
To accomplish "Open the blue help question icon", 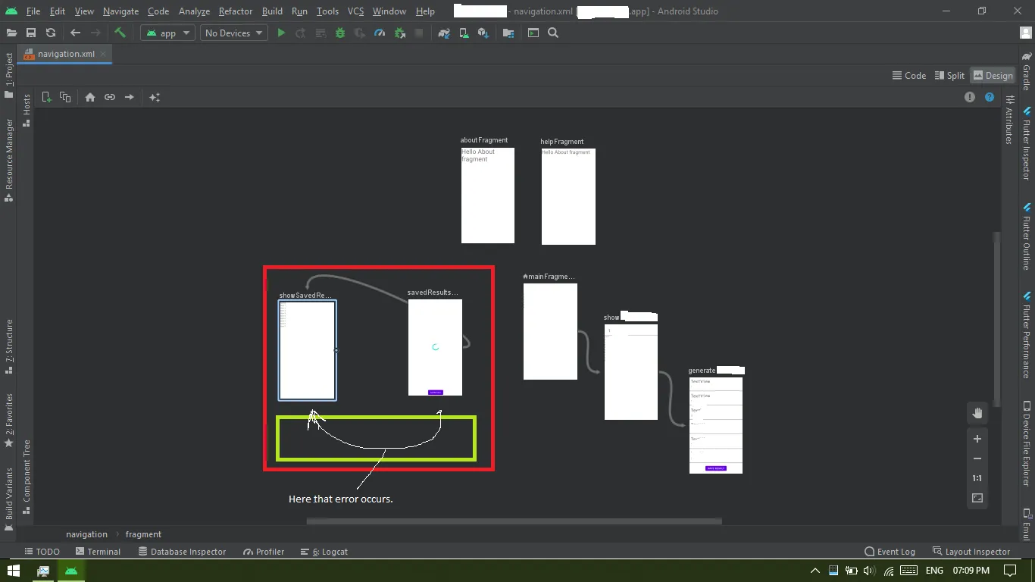I will point(990,97).
